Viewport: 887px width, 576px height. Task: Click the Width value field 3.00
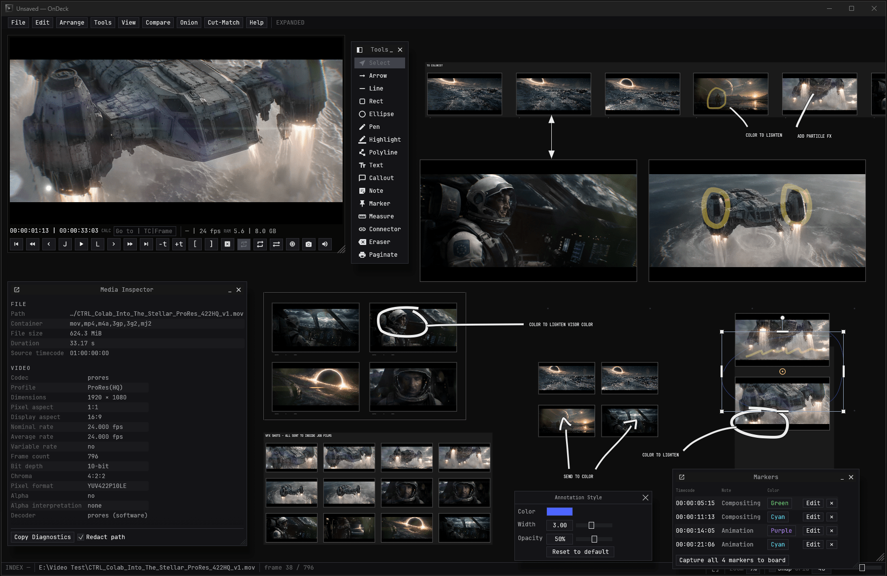coord(560,525)
